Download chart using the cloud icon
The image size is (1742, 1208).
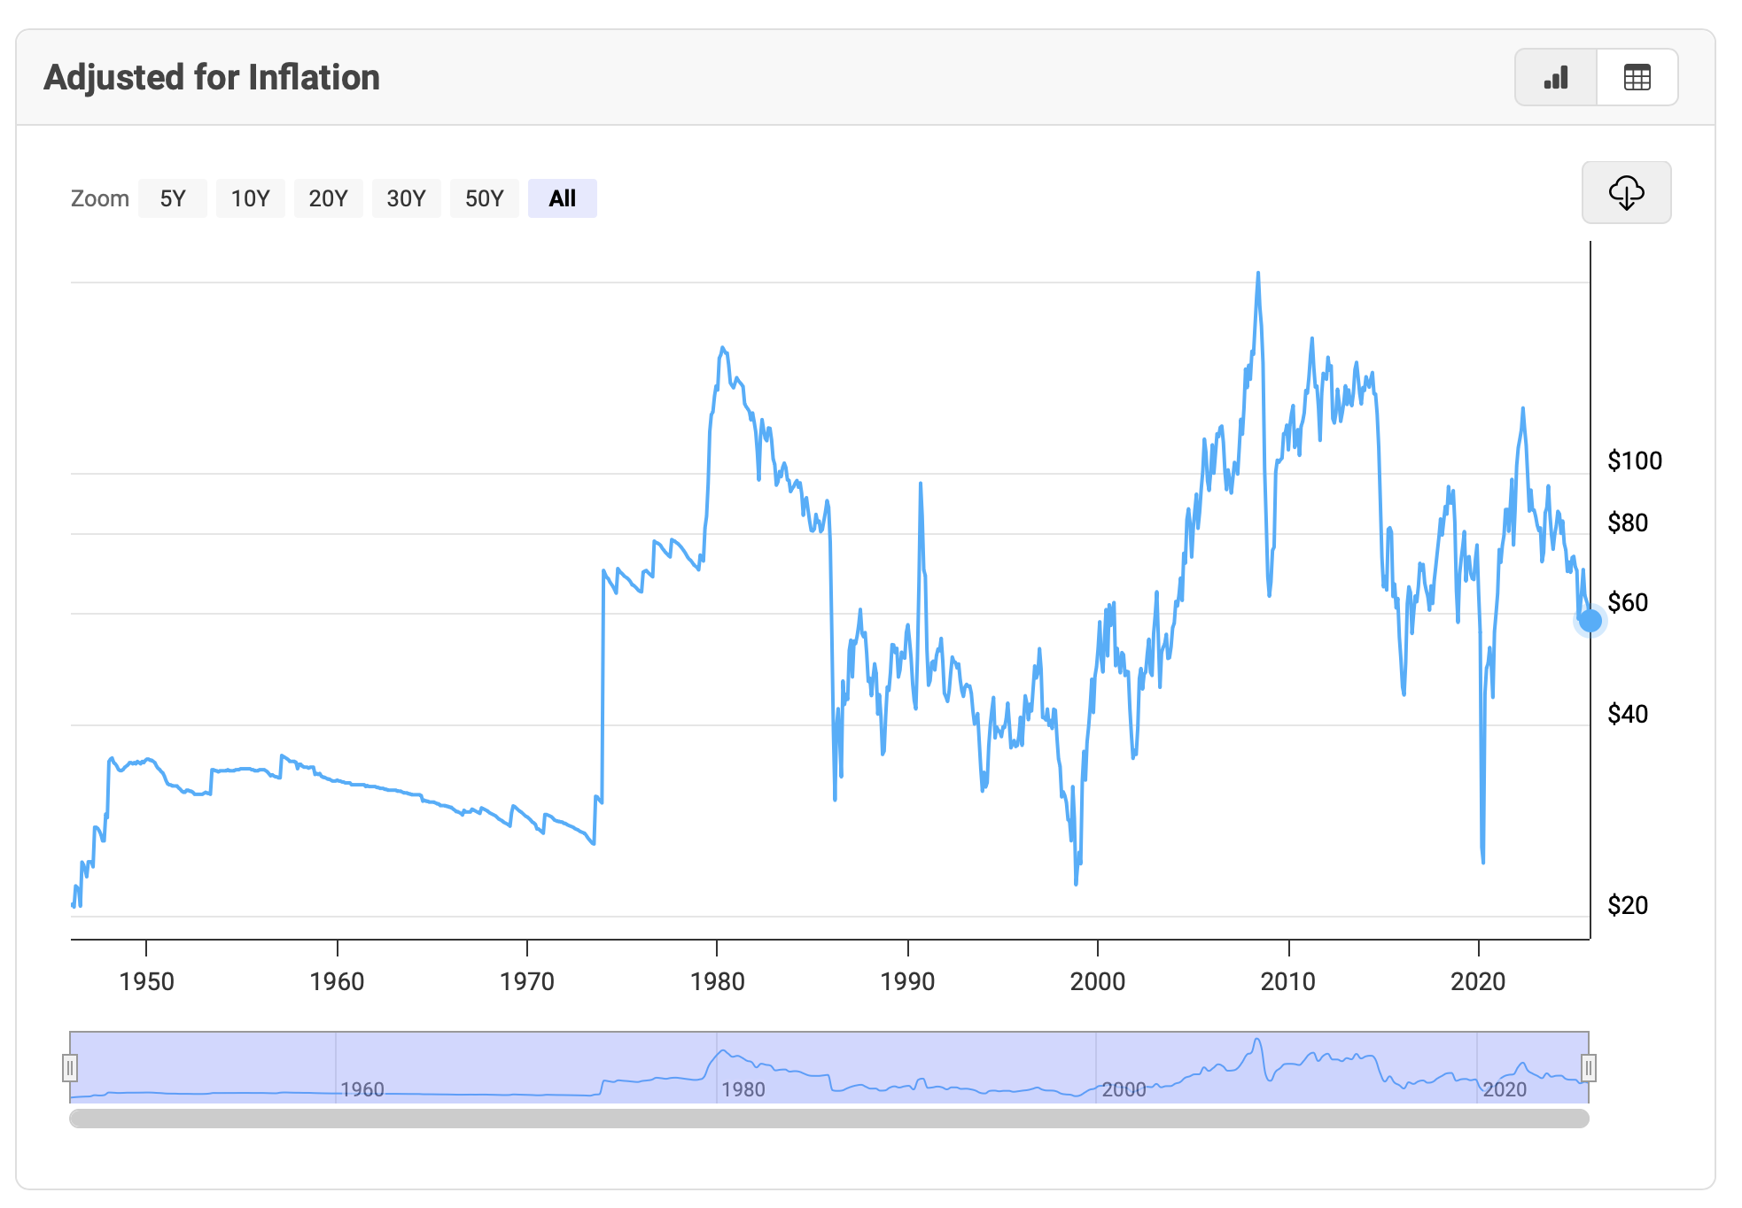tap(1626, 192)
